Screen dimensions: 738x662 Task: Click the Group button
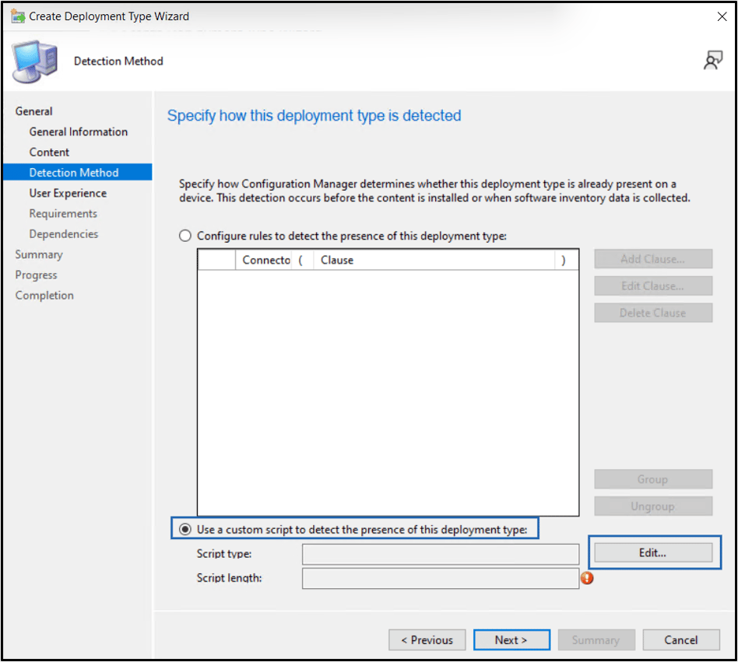653,479
